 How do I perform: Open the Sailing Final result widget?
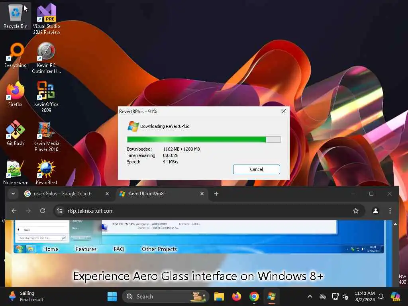[x=26, y=296]
